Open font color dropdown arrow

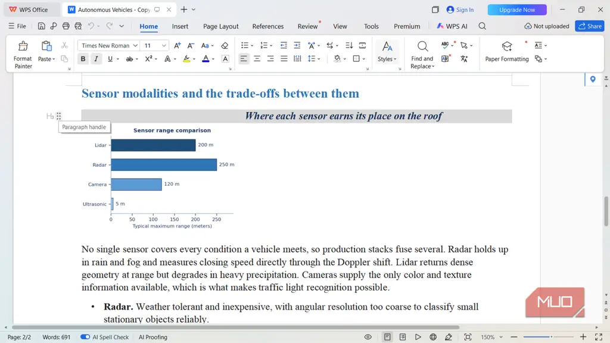coord(213,59)
